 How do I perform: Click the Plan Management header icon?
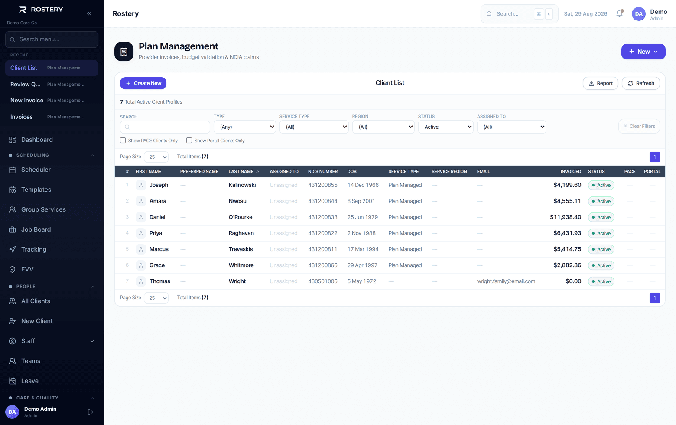tap(124, 52)
